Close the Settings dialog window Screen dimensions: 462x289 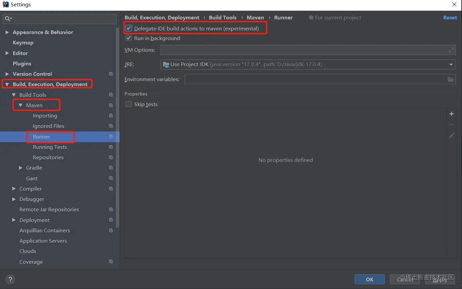[454, 5]
